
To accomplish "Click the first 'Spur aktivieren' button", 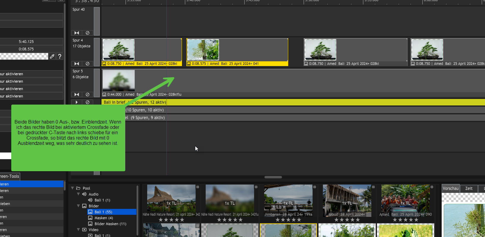I will [31, 74].
